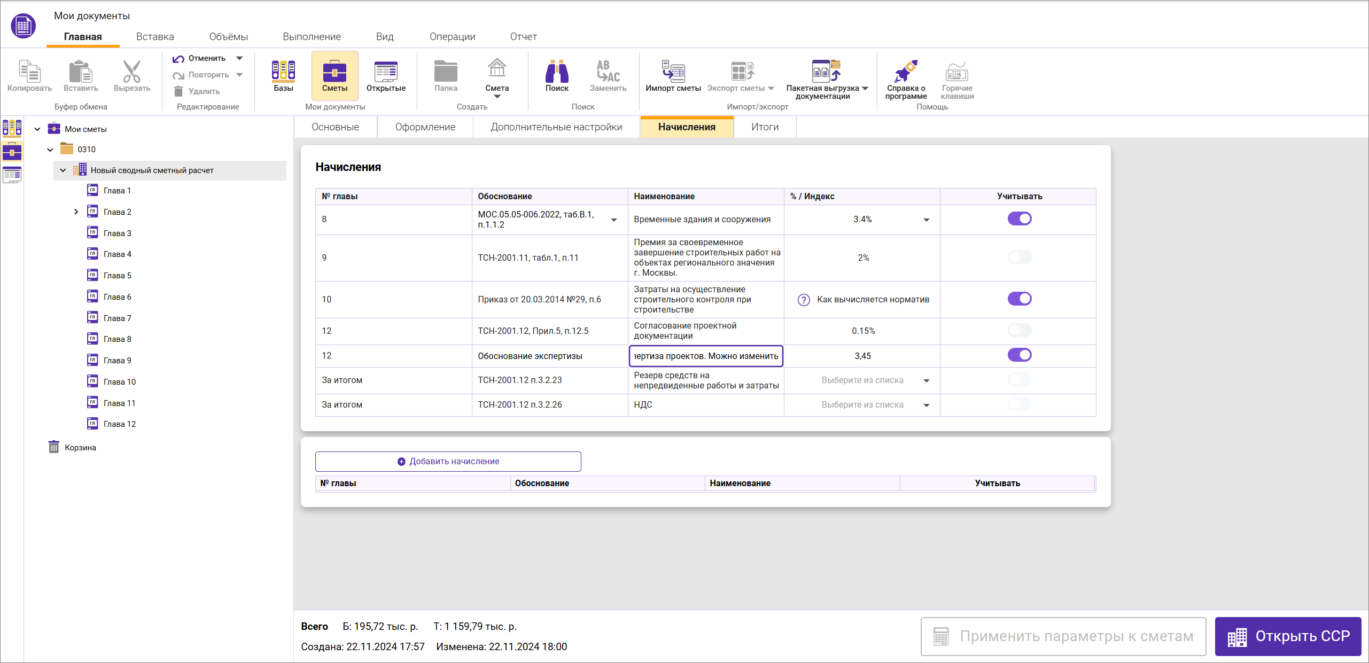Open the 3.4% index dropdown

[926, 220]
